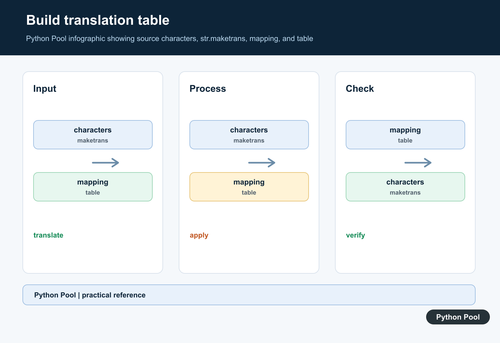Click the Python Pool infographic subtitle text
The width and height of the screenshot is (500, 343).
coord(170,38)
